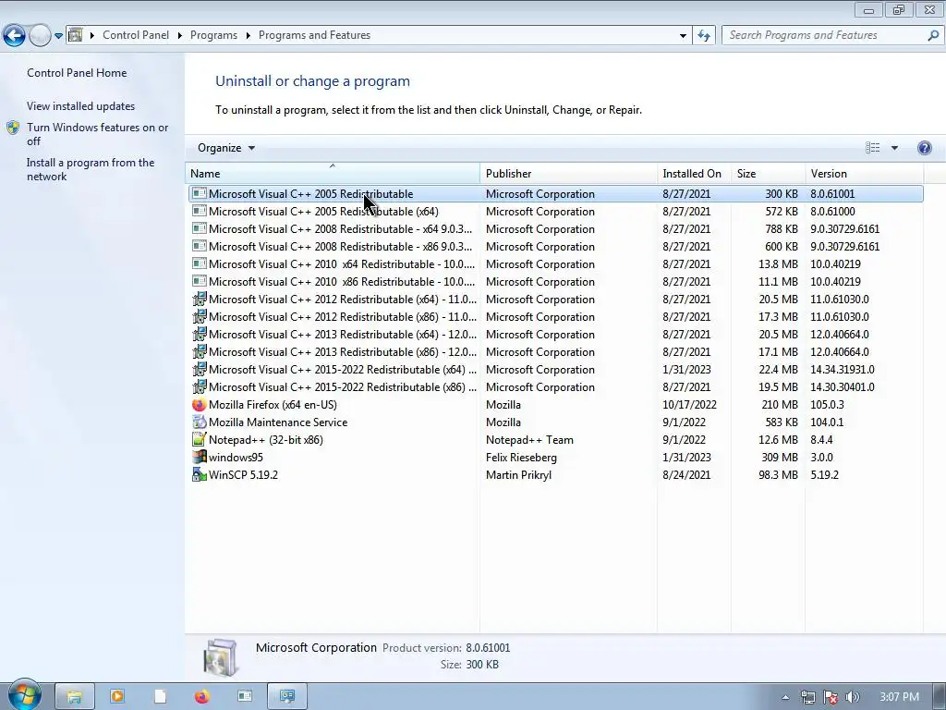
Task: Click icon of Visual C++ 2013 Redistributable (x86)
Action: point(200,351)
